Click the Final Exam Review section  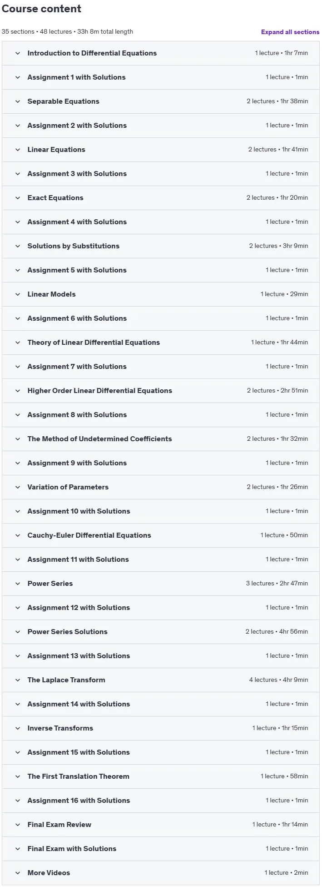[161, 825]
